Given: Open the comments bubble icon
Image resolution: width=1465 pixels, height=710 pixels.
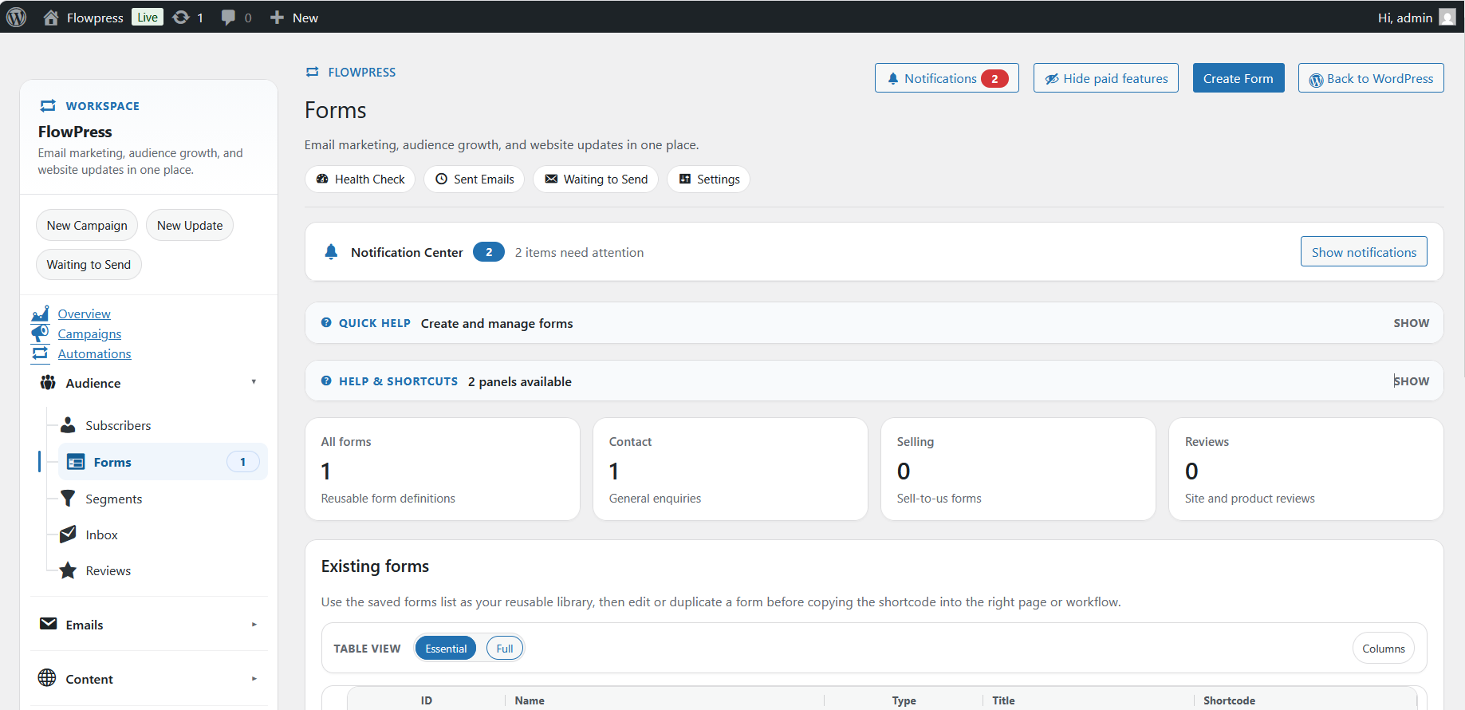Looking at the screenshot, I should [229, 18].
